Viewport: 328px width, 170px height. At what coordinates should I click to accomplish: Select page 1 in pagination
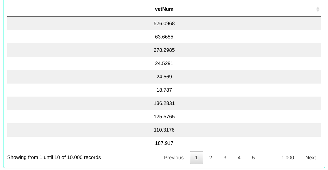[x=197, y=158]
